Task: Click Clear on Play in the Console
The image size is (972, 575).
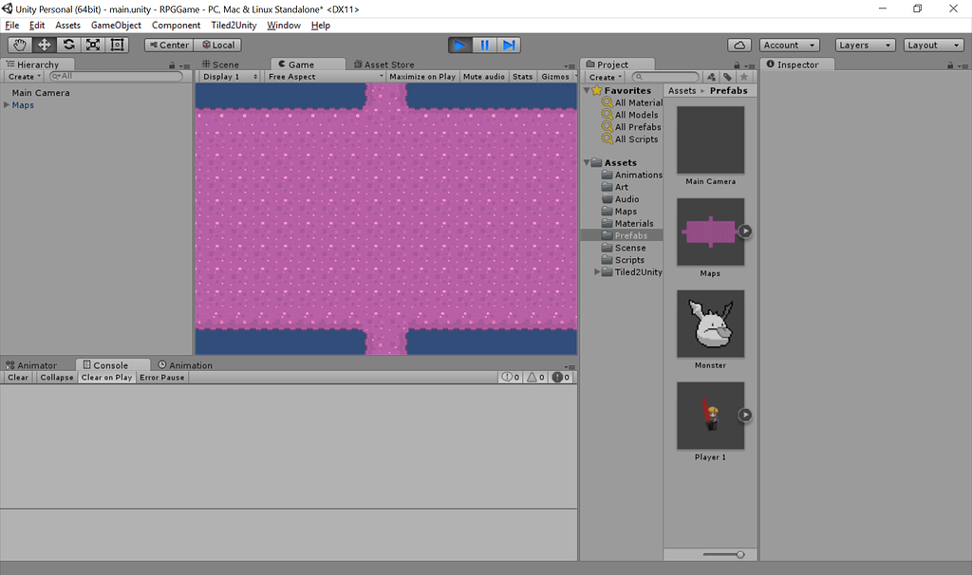Action: click(106, 377)
